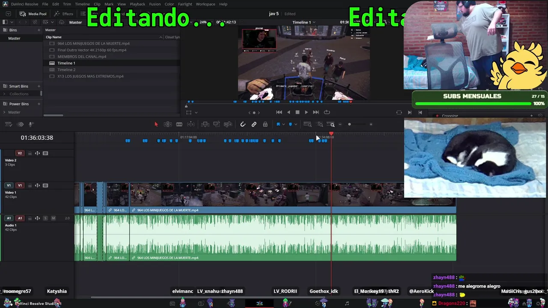Toggle timeline Snapping magnet
548x308 pixels.
(x=243, y=124)
